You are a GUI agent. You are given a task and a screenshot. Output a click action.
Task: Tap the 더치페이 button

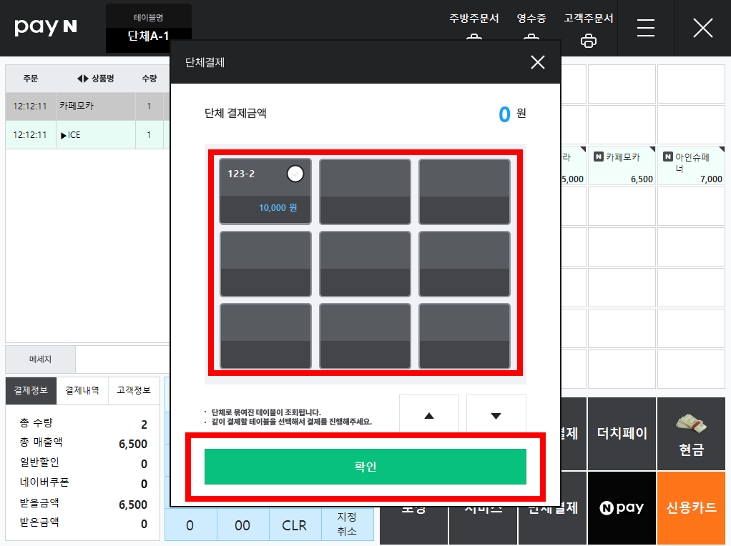(x=622, y=434)
